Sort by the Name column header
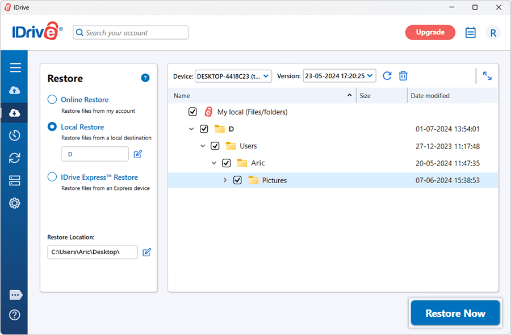 pyautogui.click(x=262, y=96)
